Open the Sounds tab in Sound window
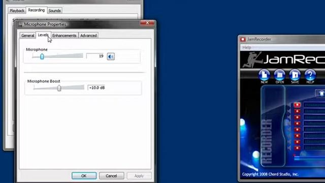Viewport: 325px width, 183px height. pyautogui.click(x=54, y=11)
